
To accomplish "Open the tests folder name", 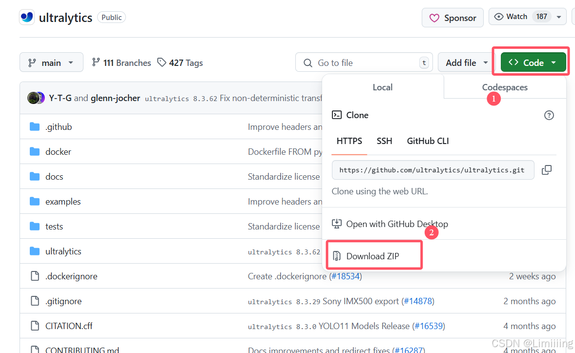I will (54, 227).
